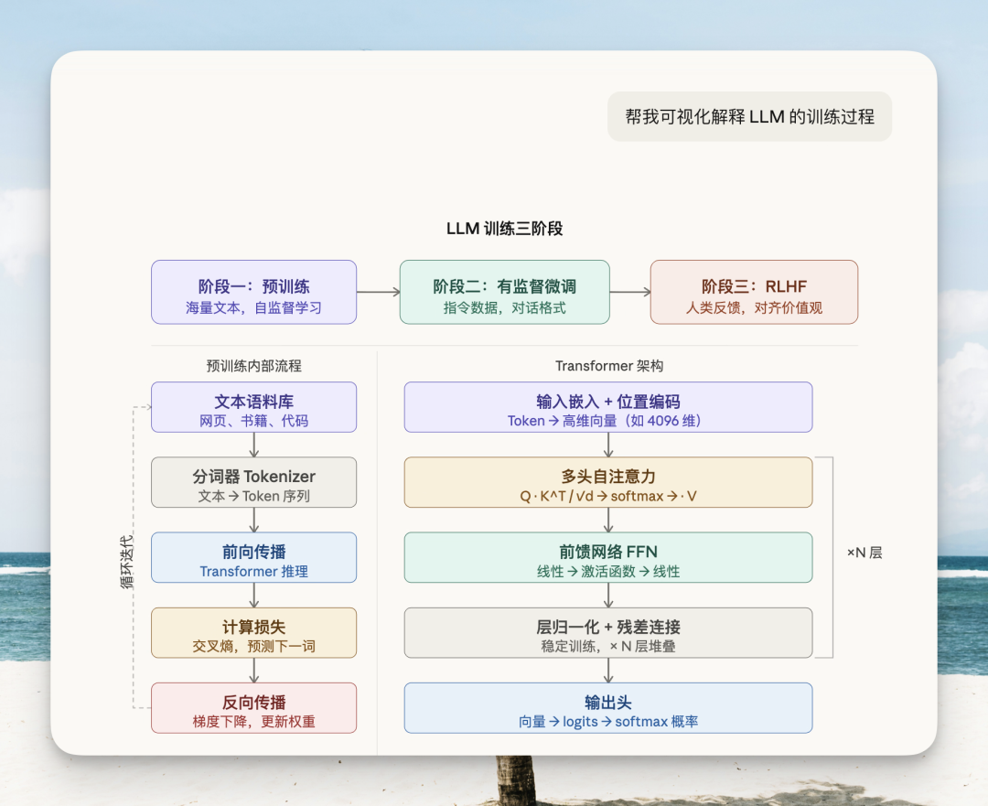Switch to the Transformer 架构 section
988x806 pixels.
click(607, 365)
